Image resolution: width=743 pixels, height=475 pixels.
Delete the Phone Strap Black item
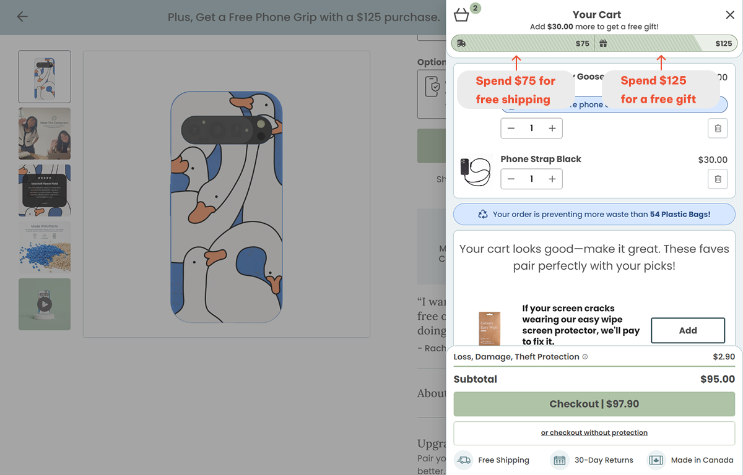[x=718, y=179]
